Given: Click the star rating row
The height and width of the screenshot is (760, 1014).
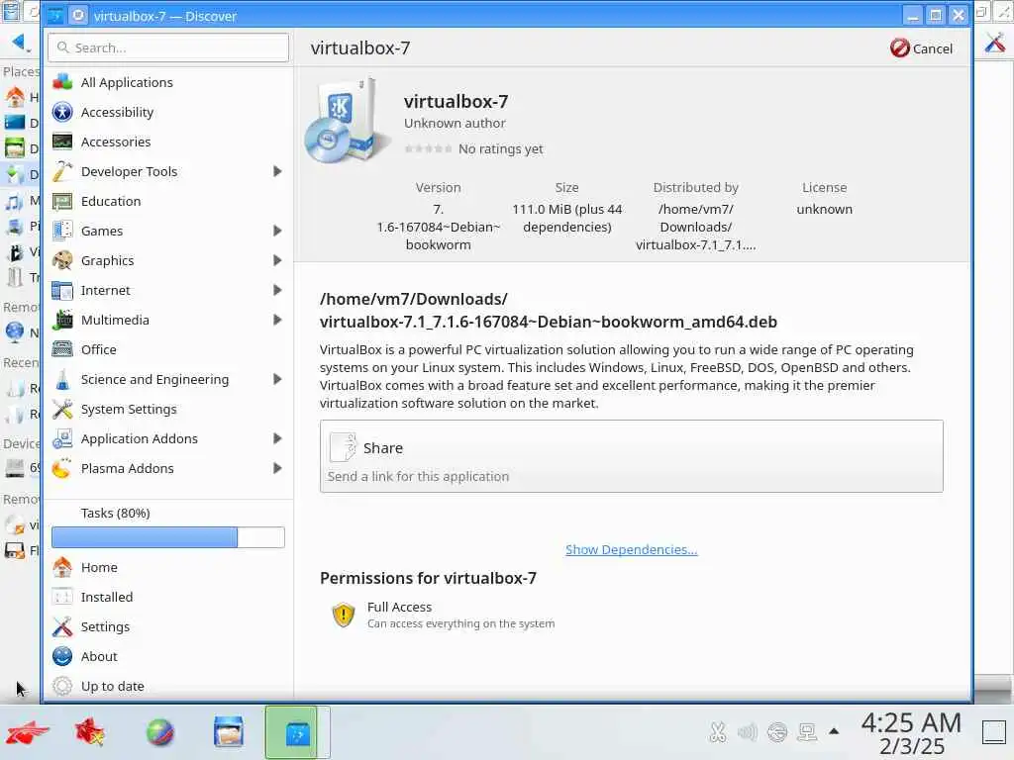Looking at the screenshot, I should (x=428, y=148).
